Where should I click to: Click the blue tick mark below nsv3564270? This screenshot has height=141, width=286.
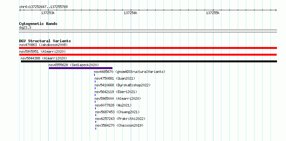pyautogui.click(x=95, y=129)
